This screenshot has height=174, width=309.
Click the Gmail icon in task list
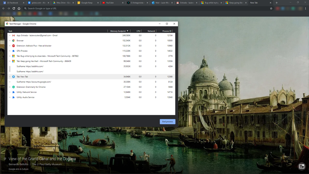click(x=13, y=36)
